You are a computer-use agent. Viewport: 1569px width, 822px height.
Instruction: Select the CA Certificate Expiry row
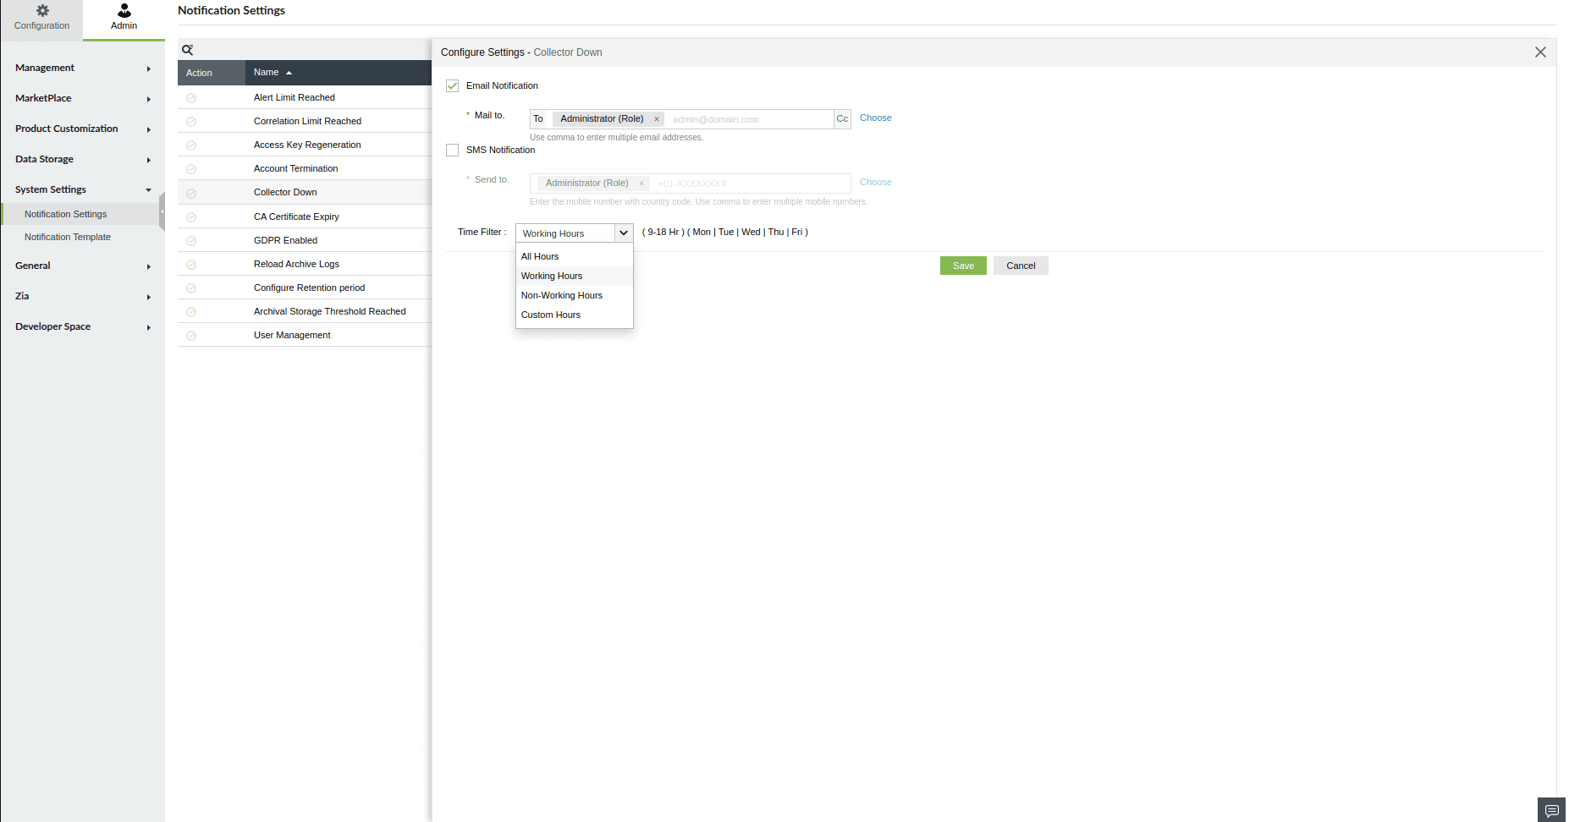click(x=305, y=216)
